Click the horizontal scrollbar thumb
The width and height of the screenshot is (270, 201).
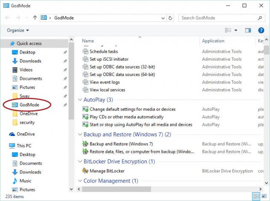click(116, 189)
